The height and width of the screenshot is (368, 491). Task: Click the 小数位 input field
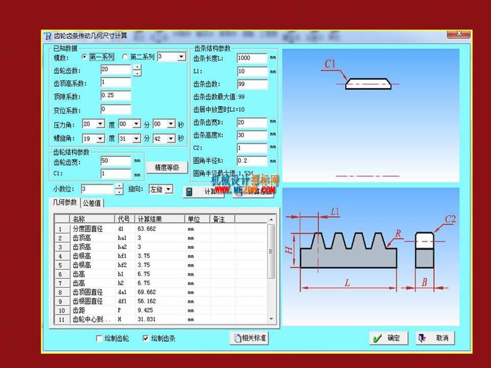click(x=97, y=189)
